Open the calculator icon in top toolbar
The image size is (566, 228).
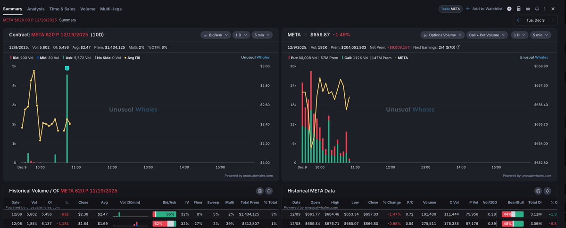tap(519, 9)
